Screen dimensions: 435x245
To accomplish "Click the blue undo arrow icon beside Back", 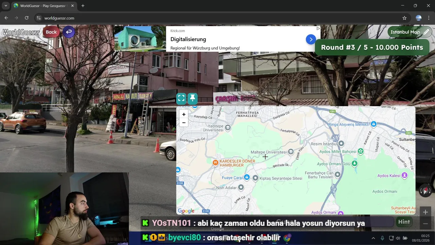I will [x=69, y=32].
